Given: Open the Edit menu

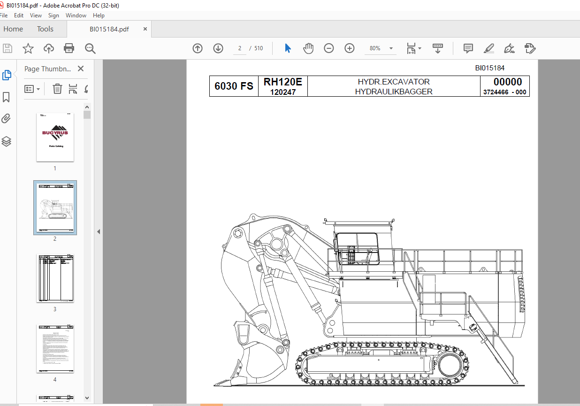Looking at the screenshot, I should click(19, 15).
